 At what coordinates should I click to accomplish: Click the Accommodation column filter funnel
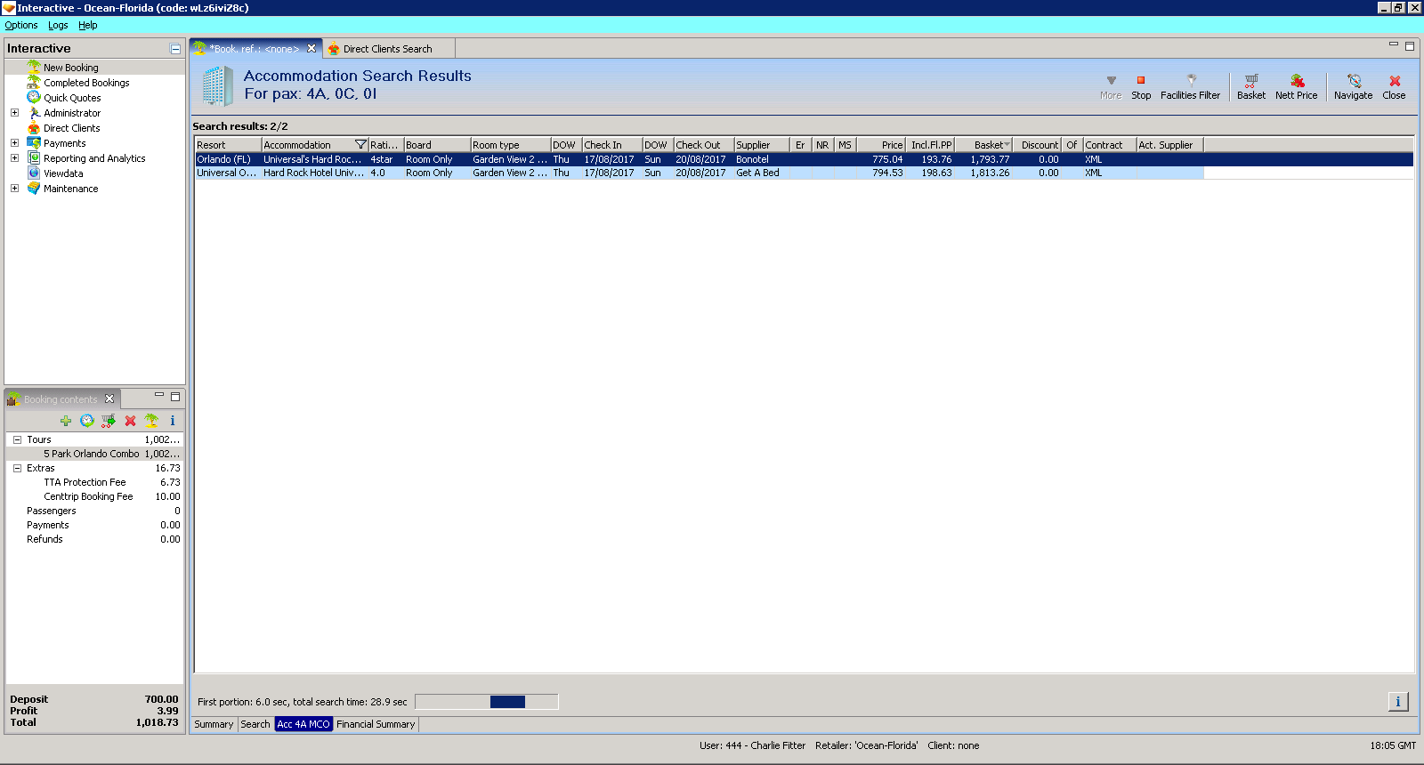pyautogui.click(x=360, y=144)
